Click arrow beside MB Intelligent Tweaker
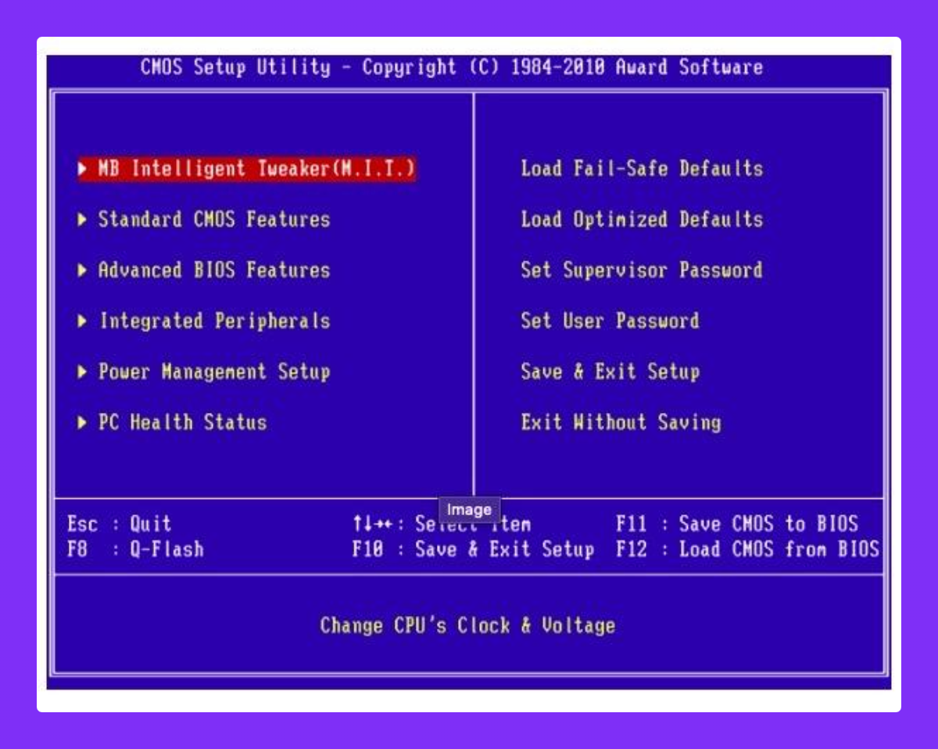This screenshot has height=749, width=938. tap(84, 169)
